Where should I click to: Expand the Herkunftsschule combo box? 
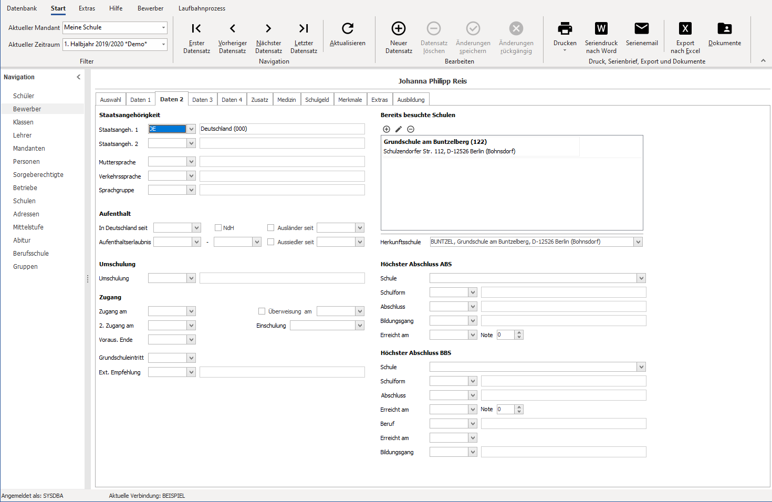[638, 242]
